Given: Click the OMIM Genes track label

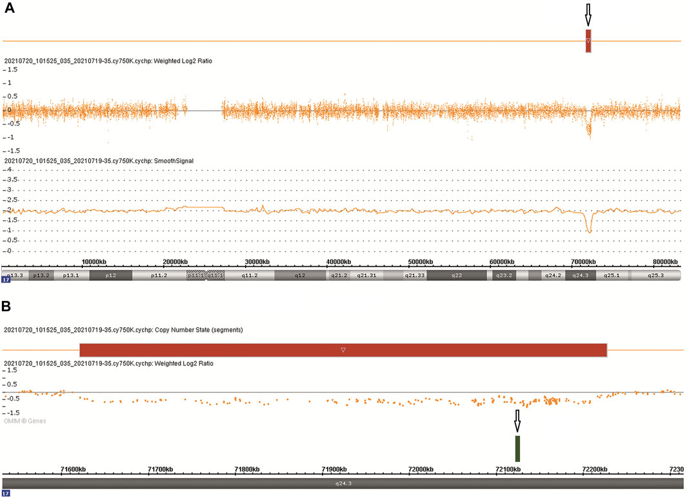Looking at the screenshot, I should 25,421.
